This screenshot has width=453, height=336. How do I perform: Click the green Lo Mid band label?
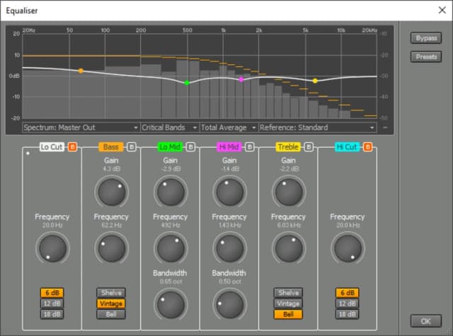pos(170,147)
